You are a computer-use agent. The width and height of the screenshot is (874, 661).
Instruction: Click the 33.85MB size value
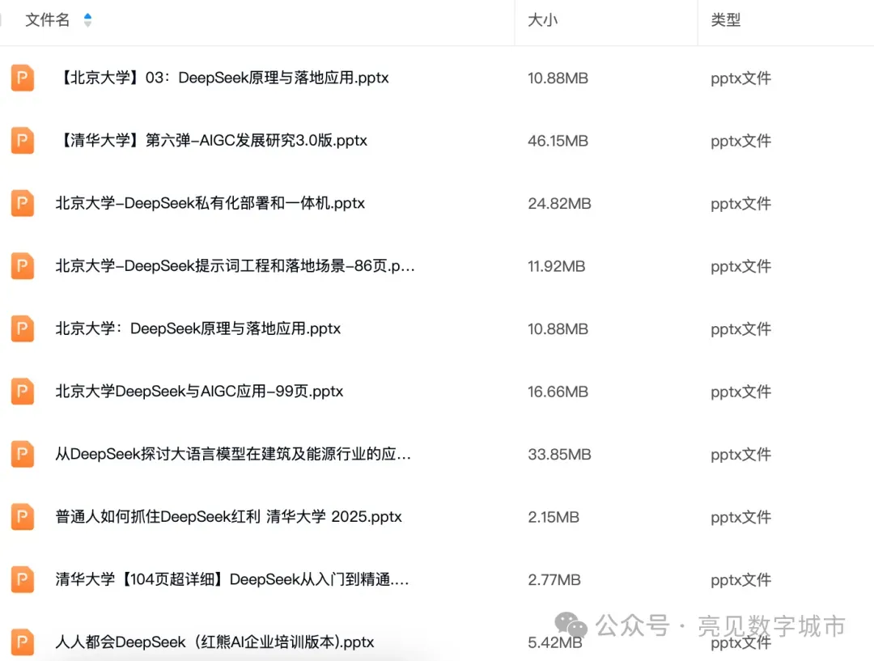tap(560, 455)
